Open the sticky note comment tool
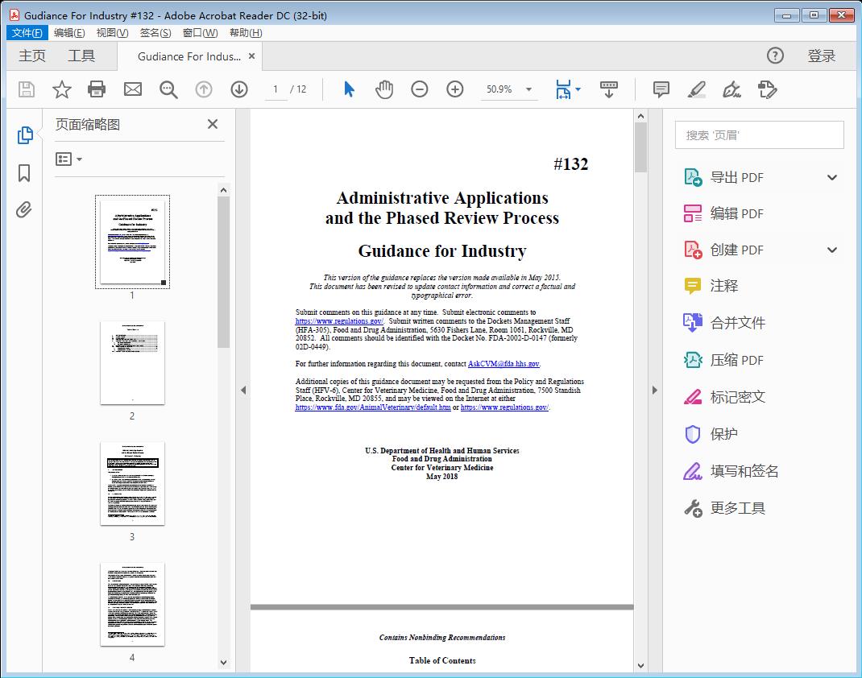The width and height of the screenshot is (862, 678). pyautogui.click(x=661, y=89)
